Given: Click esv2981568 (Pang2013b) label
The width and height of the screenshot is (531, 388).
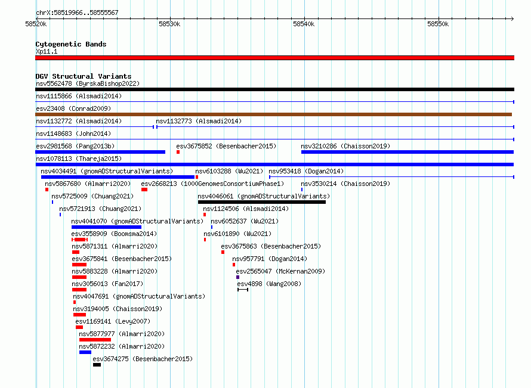Looking at the screenshot, I should 75,146.
